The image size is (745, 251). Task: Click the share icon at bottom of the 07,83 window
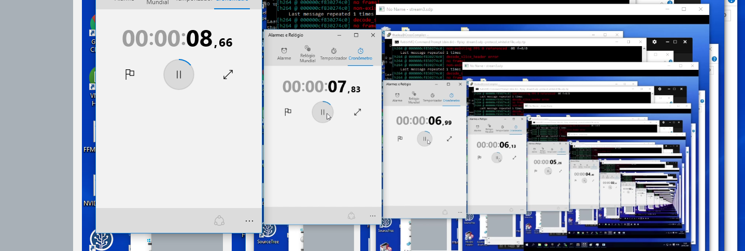tap(351, 216)
